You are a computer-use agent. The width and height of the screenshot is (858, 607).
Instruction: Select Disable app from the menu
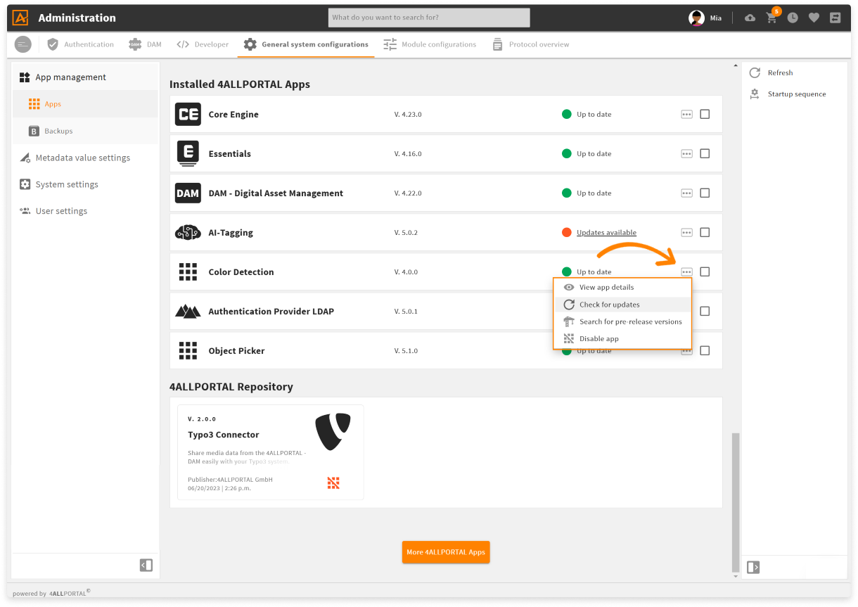(x=622, y=339)
